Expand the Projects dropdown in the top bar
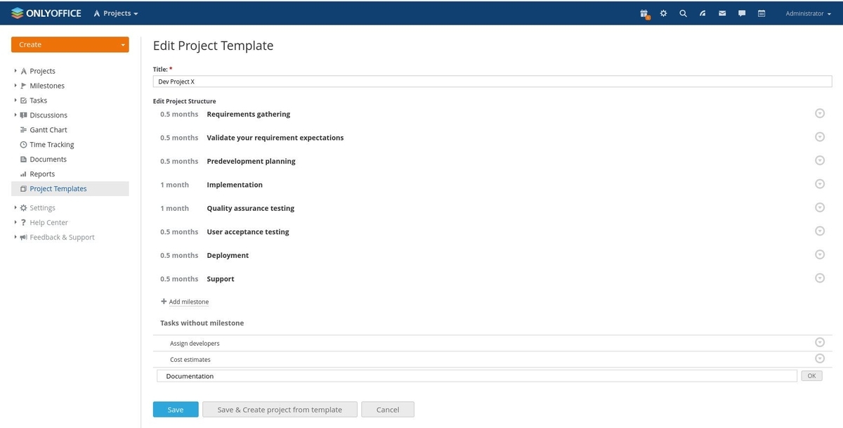This screenshot has width=843, height=428. tap(116, 13)
